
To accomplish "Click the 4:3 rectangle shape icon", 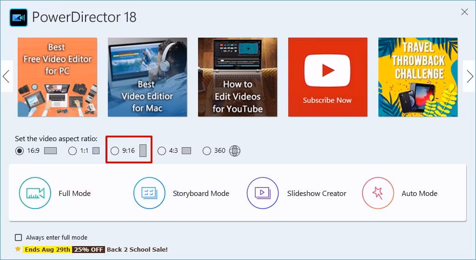I will 186,150.
